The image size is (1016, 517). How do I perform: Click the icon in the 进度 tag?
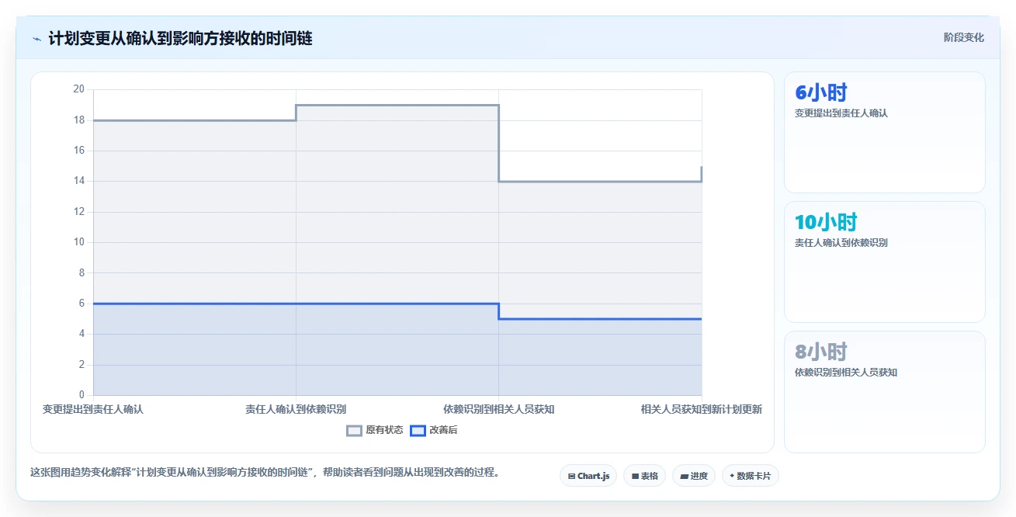coord(685,476)
